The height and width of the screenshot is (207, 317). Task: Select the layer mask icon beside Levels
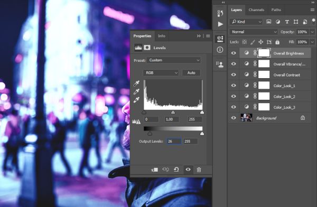[x=147, y=48]
